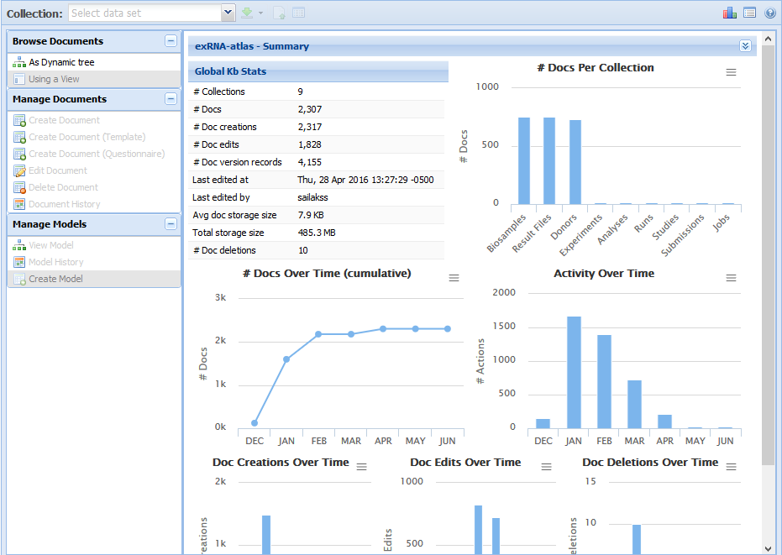782x555 pixels.
Task: Select 'Create Model' in Manage Models
Action: (55, 279)
